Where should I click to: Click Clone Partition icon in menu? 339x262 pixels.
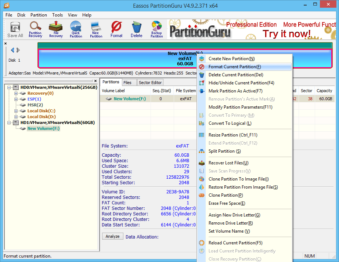tap(202, 195)
